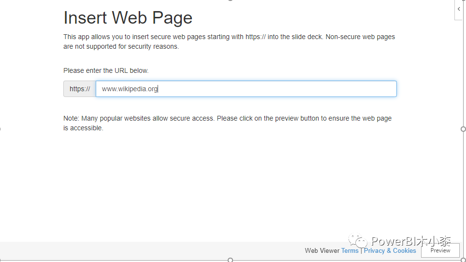Click the description text about secure web pages
The height and width of the screenshot is (262, 466).
tap(229, 41)
